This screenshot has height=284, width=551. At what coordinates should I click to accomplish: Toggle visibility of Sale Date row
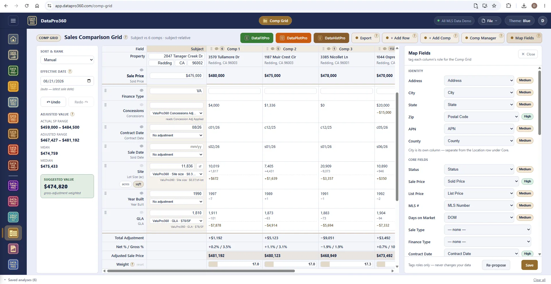click(x=141, y=146)
